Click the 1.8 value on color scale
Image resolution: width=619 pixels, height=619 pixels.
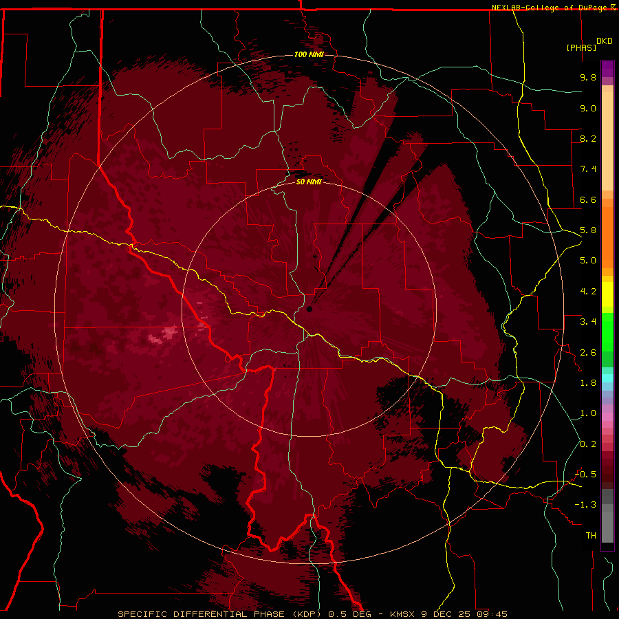pos(588,383)
